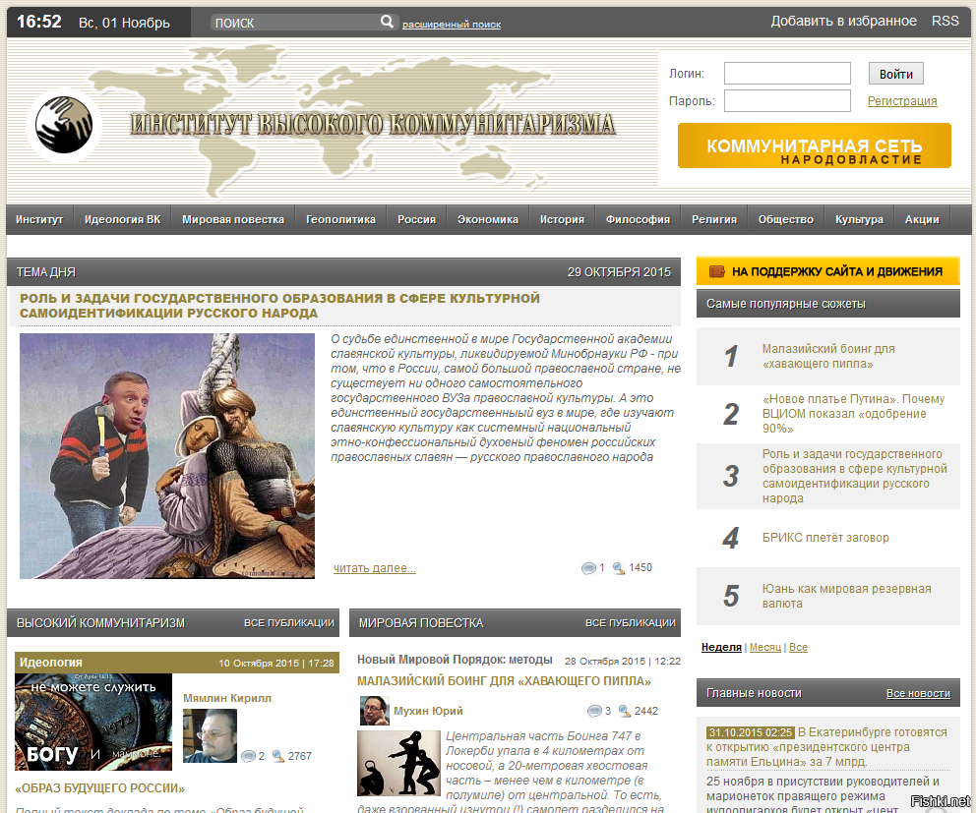Click На поддержку сайта и движения button

pos(827,271)
